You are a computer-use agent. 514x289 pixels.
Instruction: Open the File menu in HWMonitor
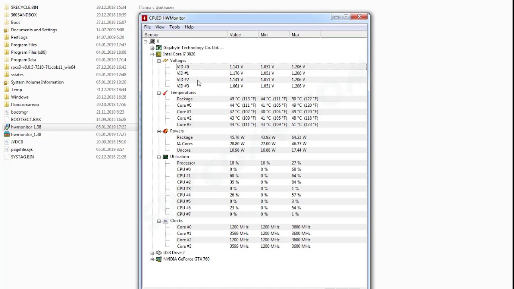tap(147, 27)
